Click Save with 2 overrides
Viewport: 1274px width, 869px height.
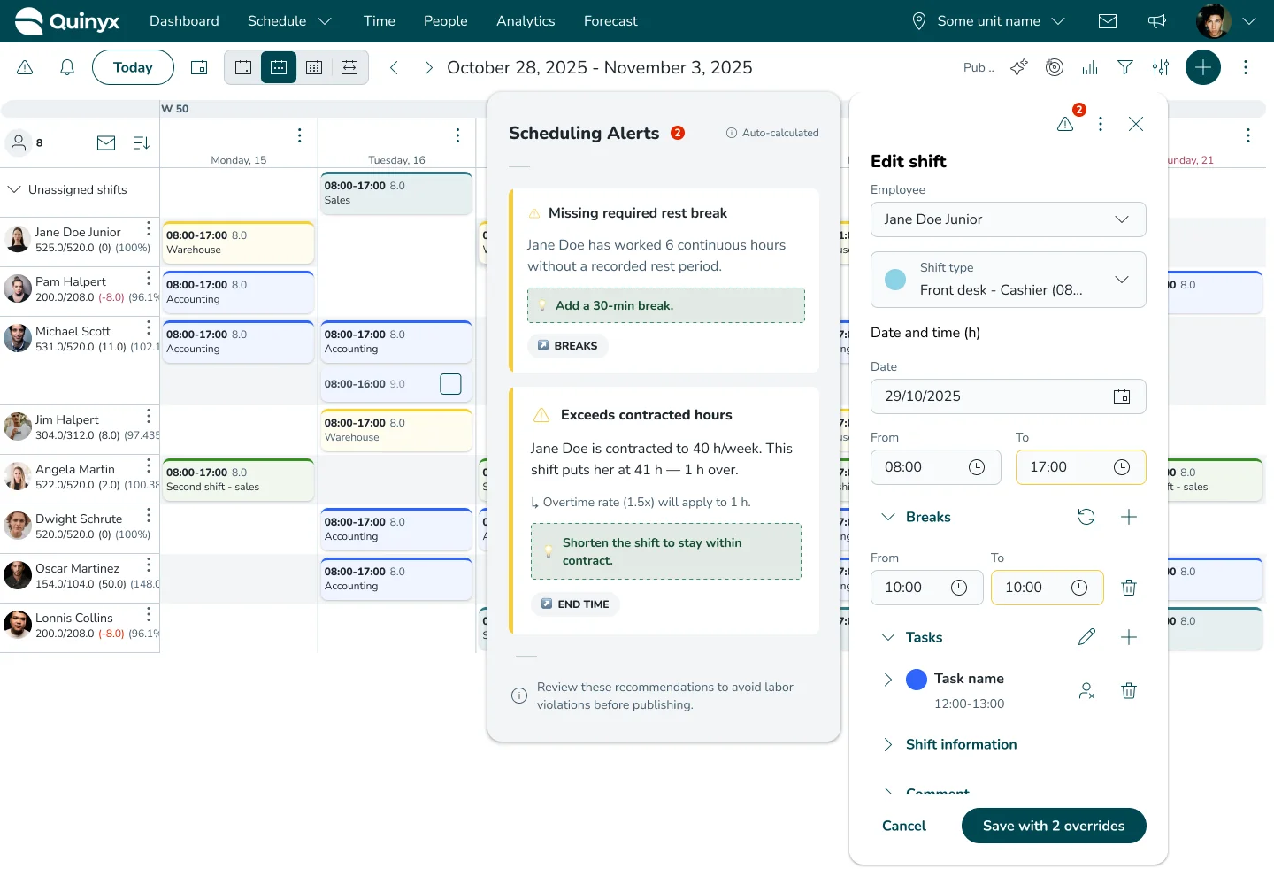tap(1054, 826)
